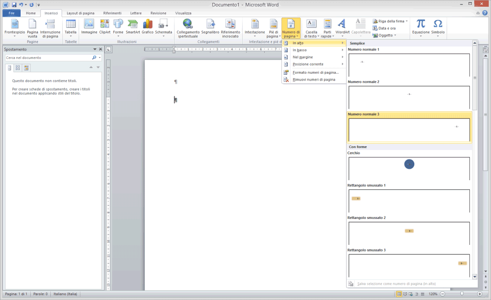Choose Rimuovi numeri di pagina
Viewport: 491px width, 300px height.
pyautogui.click(x=314, y=80)
